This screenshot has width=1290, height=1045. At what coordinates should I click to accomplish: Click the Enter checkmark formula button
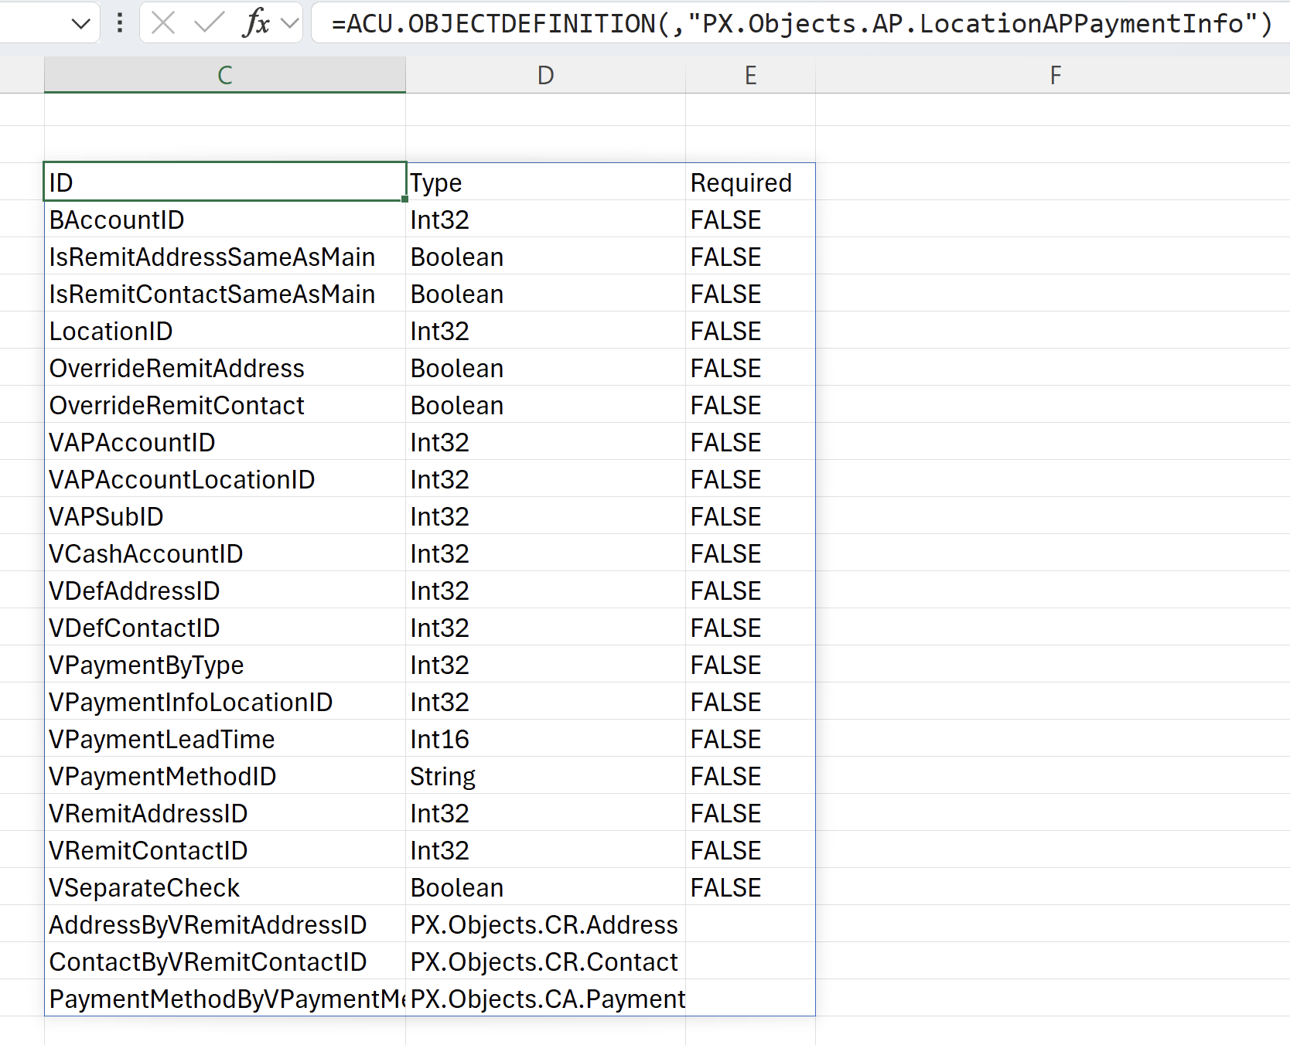tap(208, 23)
